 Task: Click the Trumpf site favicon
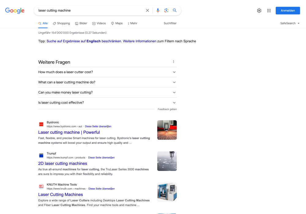tap(41, 155)
